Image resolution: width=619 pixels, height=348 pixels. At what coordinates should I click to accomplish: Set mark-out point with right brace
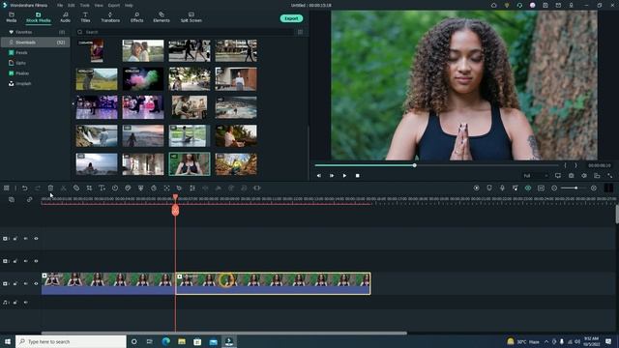(x=575, y=165)
